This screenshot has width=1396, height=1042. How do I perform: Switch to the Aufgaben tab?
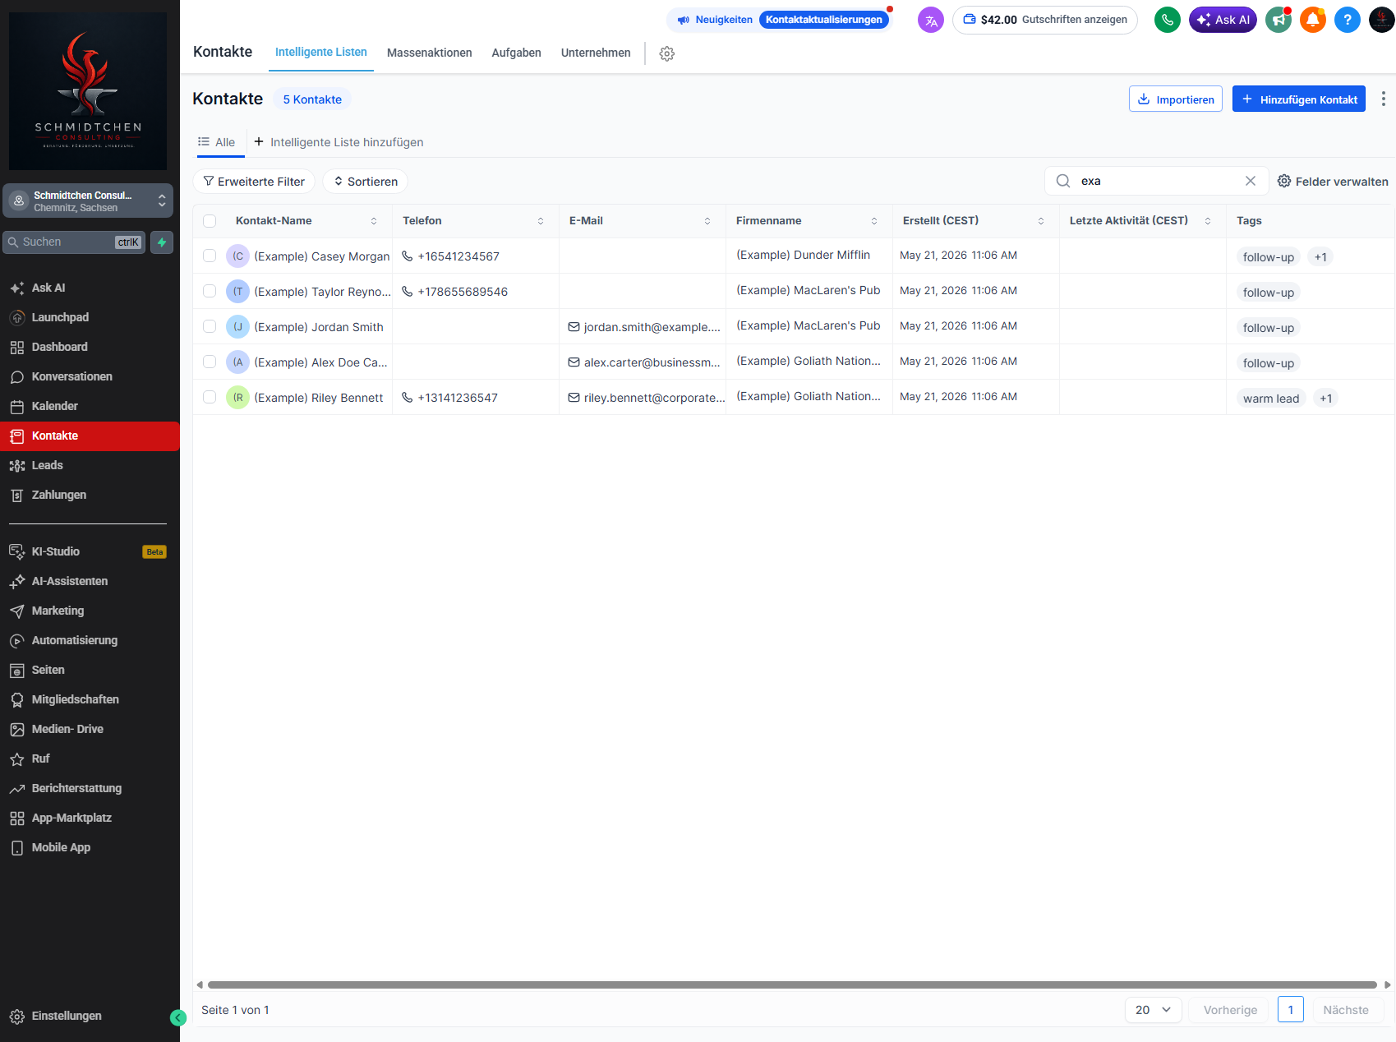517,53
